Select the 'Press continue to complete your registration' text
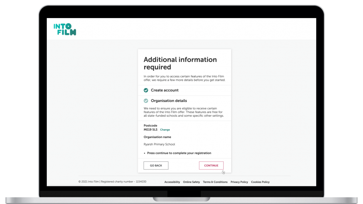Viewport: 363px width, 204px height. point(179,153)
